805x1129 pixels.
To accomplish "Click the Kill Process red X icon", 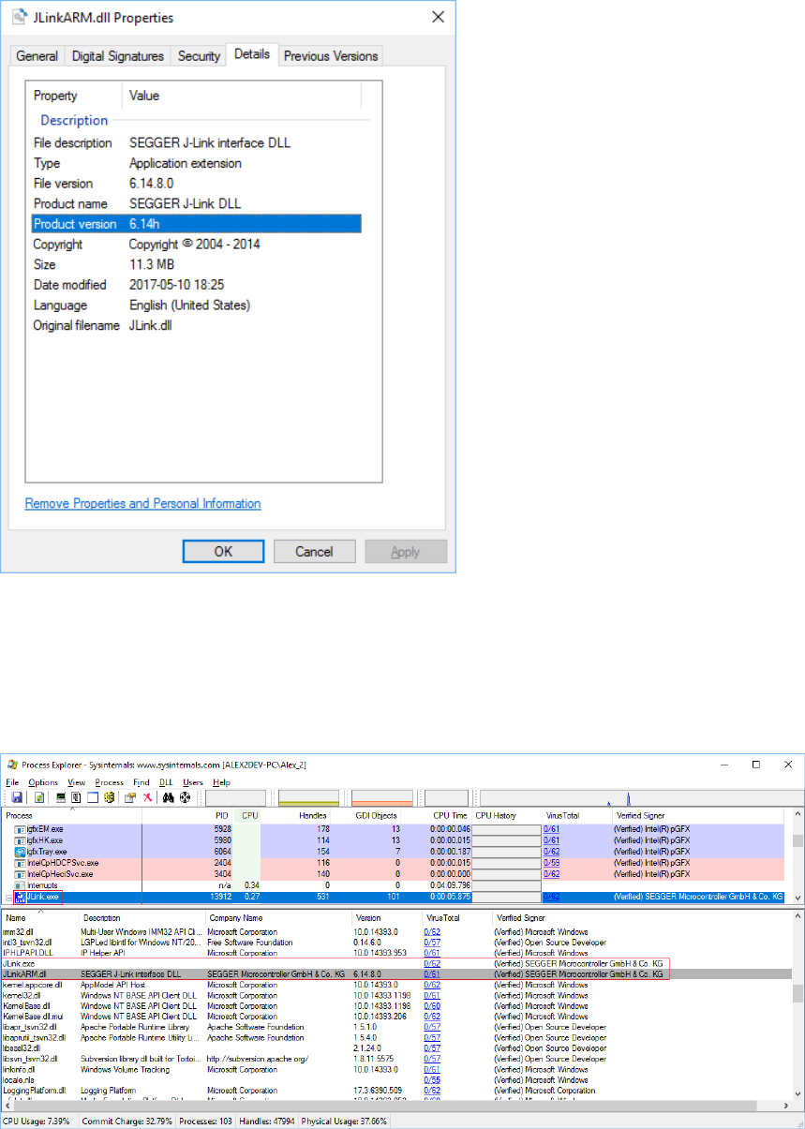I will tap(147, 797).
